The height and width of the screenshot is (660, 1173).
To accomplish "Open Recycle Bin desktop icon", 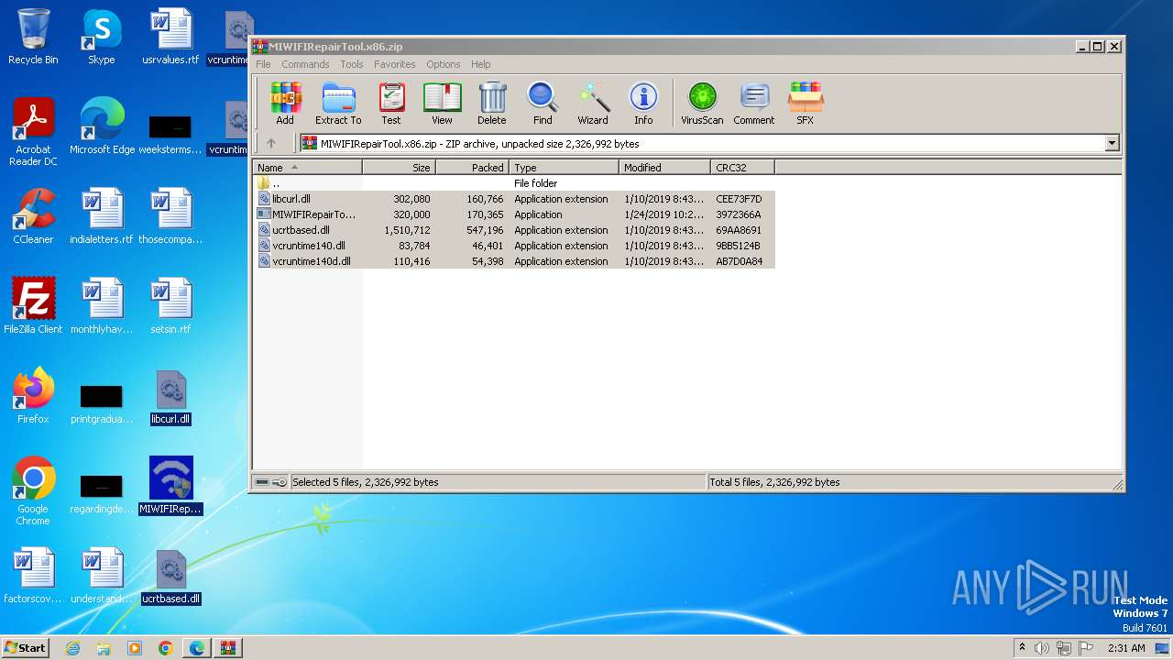I will [33, 38].
